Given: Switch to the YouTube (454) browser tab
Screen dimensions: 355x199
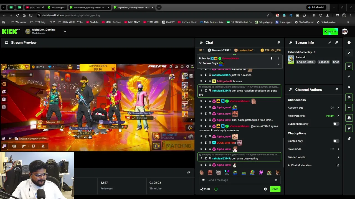Looking at the screenshot, I should tap(34, 7).
